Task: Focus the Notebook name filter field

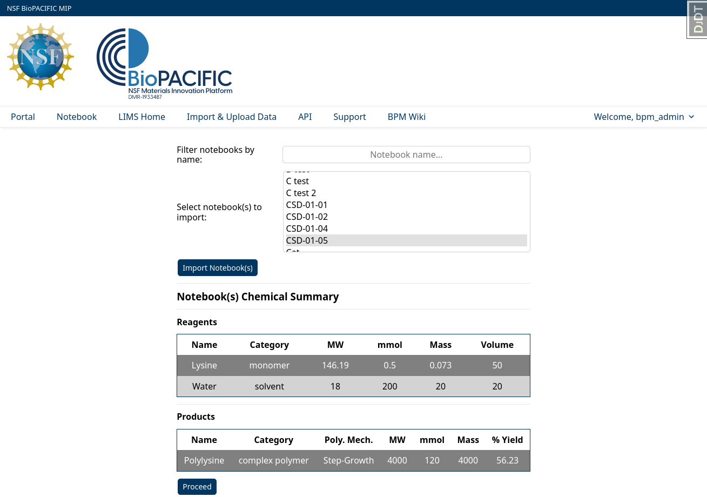Action: tap(406, 155)
